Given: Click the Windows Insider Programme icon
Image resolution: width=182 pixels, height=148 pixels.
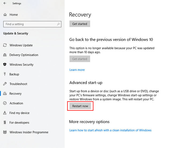Looking at the screenshot, I should [5, 132].
